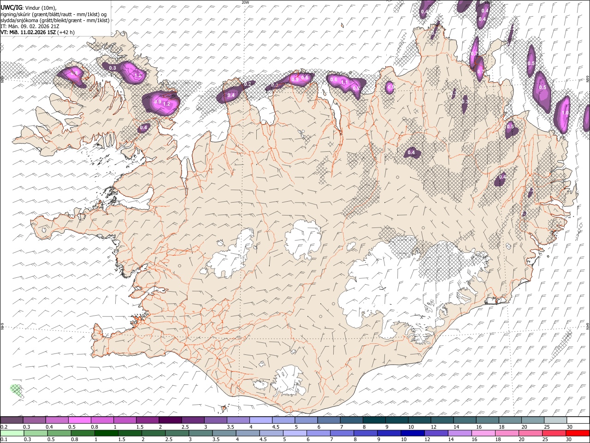Viewport: 590px width, 443px height.
Task: Click the lower legend swatch starting at 25
Action: (553, 433)
